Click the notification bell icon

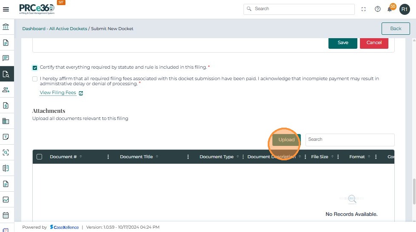390,9
